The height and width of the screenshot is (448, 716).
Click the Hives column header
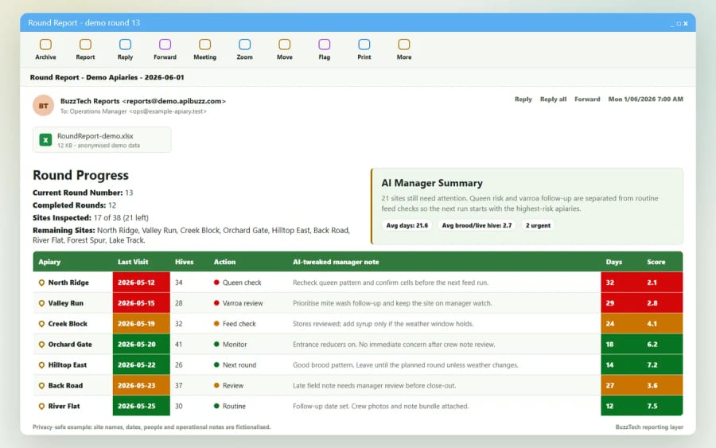click(x=184, y=262)
